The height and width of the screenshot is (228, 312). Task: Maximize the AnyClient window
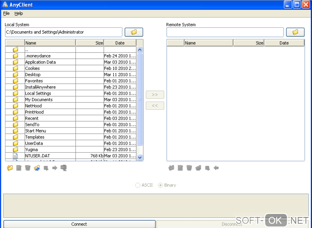297,5
